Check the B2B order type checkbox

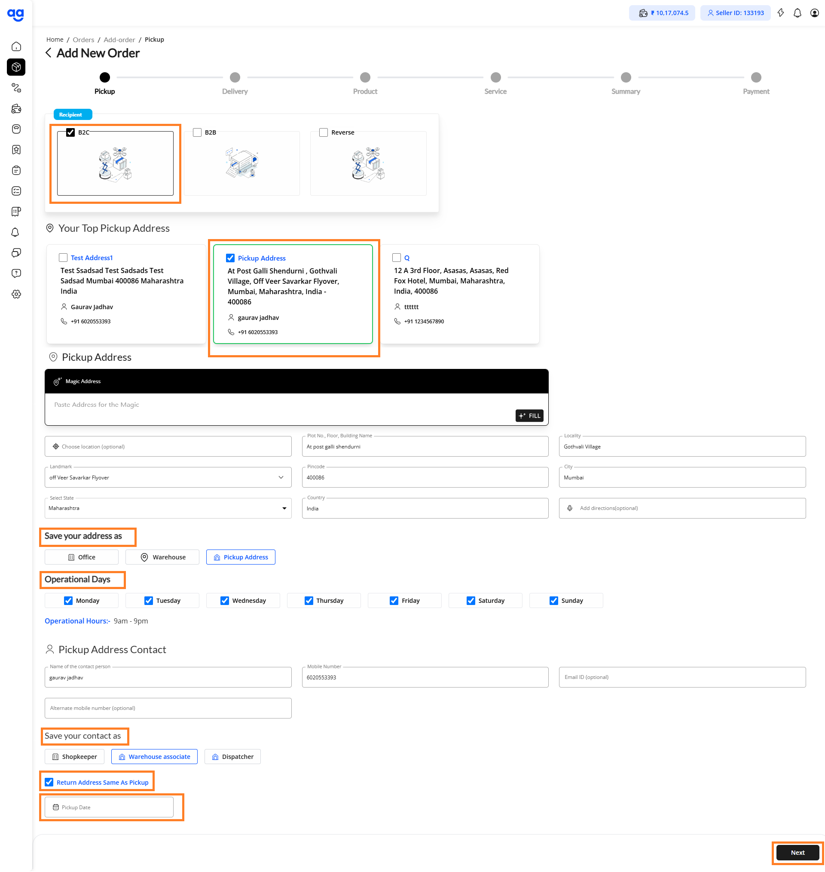pyautogui.click(x=198, y=132)
